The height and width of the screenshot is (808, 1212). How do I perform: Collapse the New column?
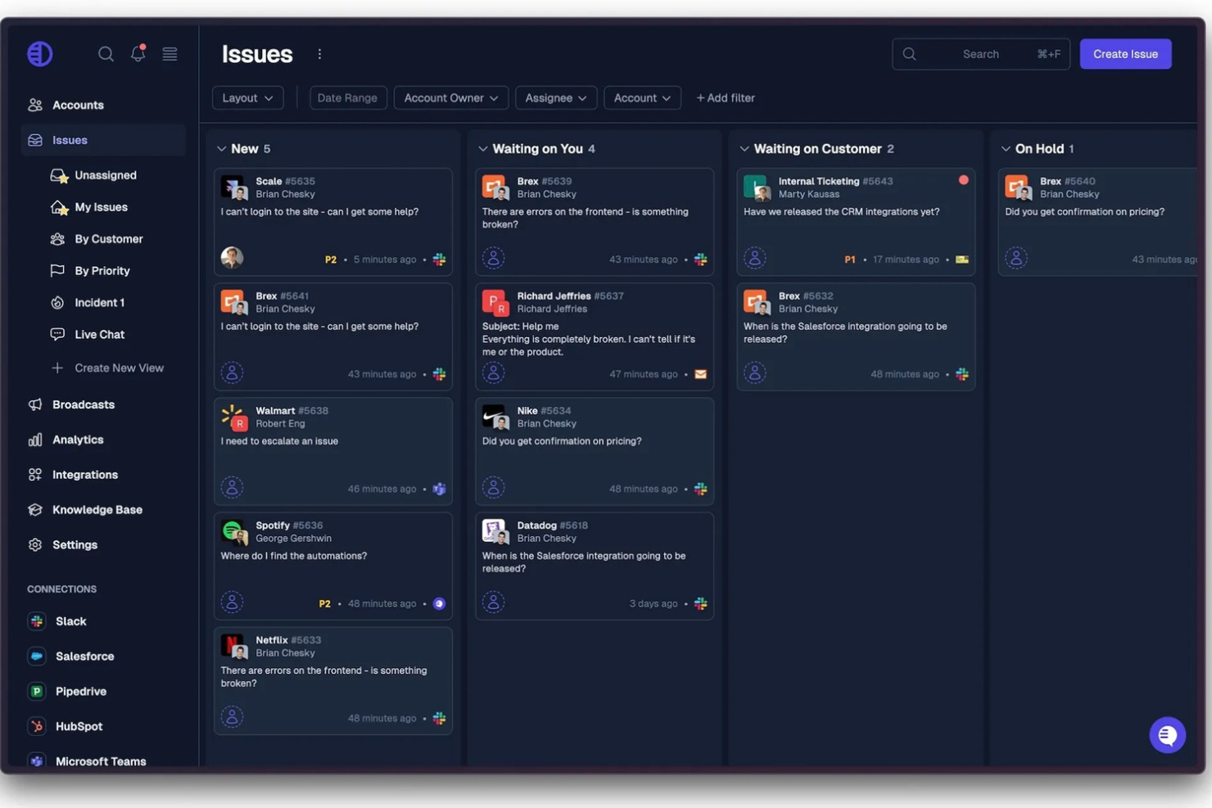(221, 148)
